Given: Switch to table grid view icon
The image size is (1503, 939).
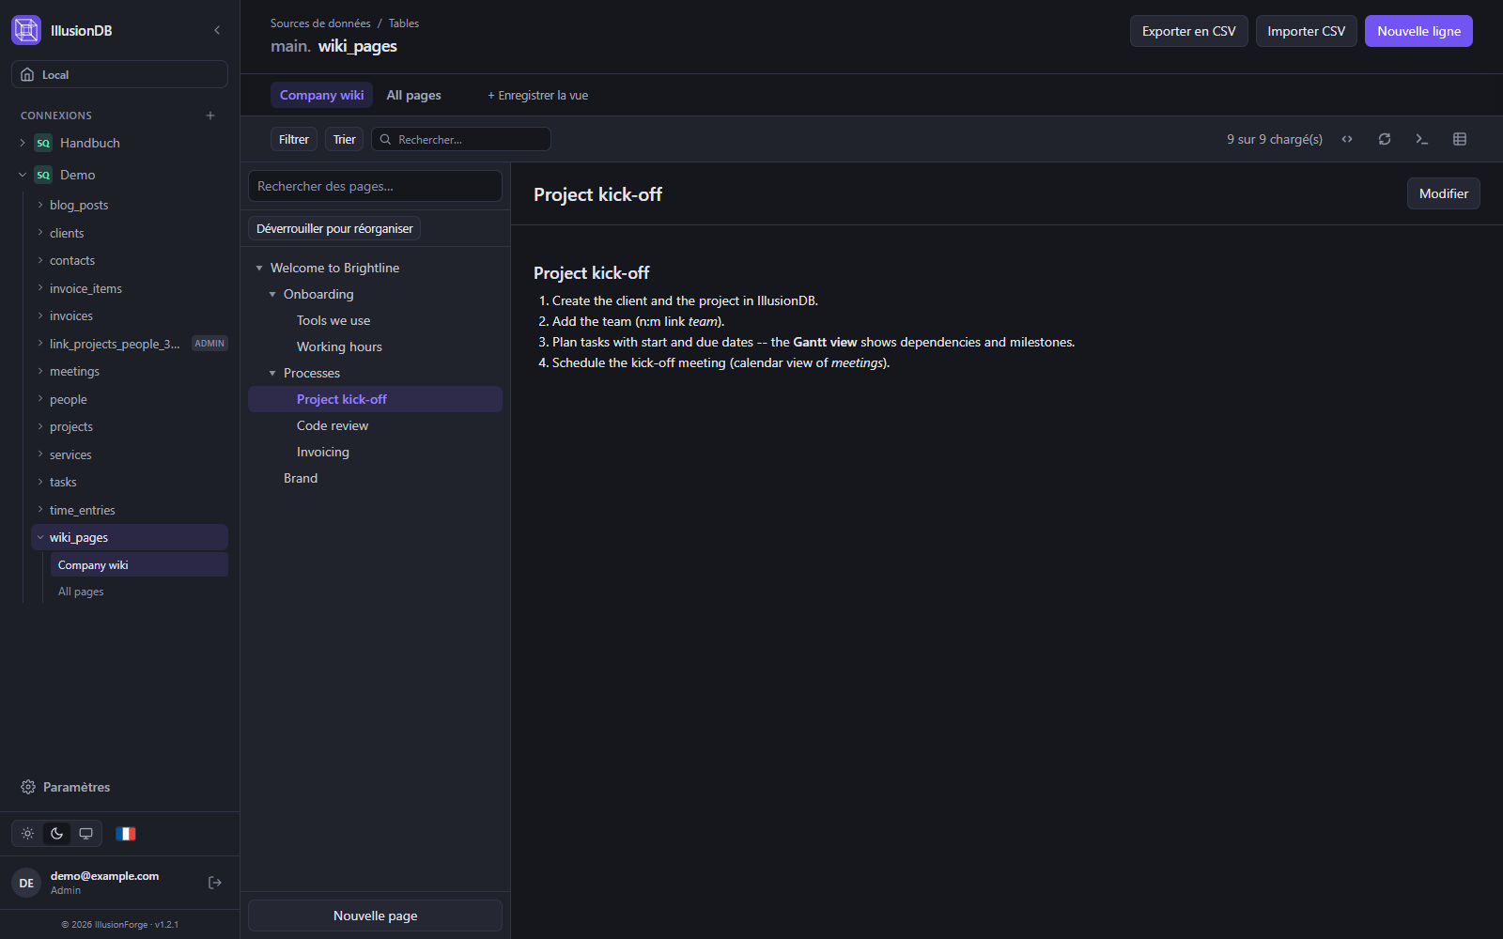Looking at the screenshot, I should click(x=1460, y=139).
